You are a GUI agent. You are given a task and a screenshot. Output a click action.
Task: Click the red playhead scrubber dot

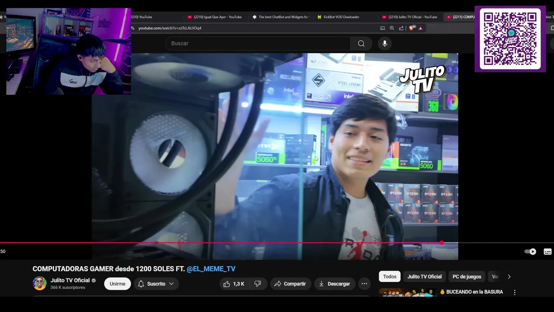tap(441, 243)
